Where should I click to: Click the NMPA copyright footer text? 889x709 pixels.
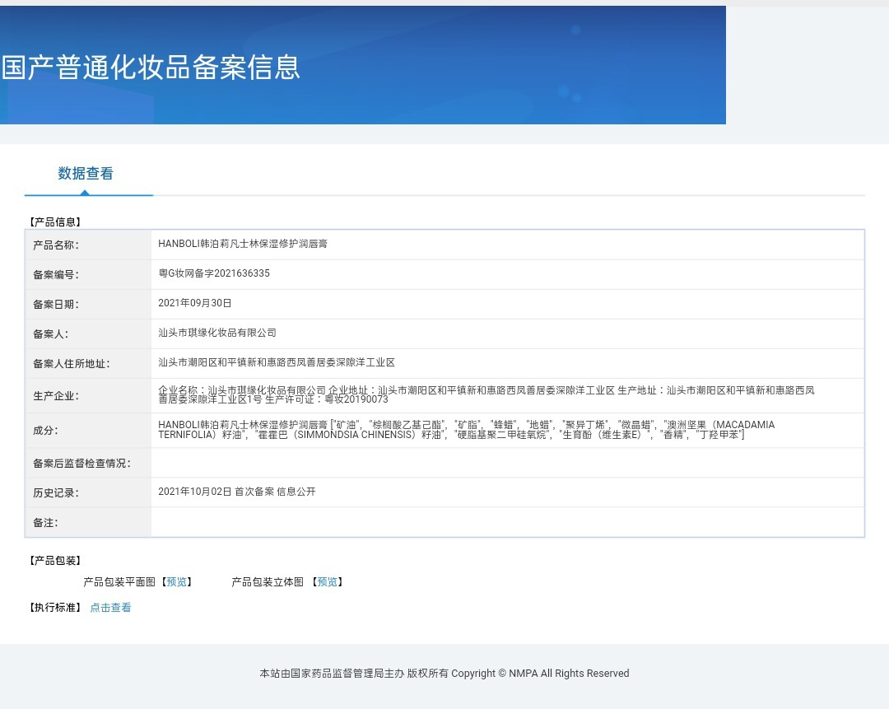click(x=444, y=674)
